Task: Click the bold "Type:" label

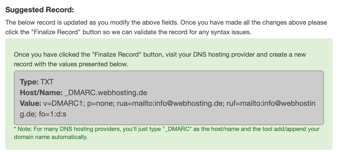Action: pos(29,82)
